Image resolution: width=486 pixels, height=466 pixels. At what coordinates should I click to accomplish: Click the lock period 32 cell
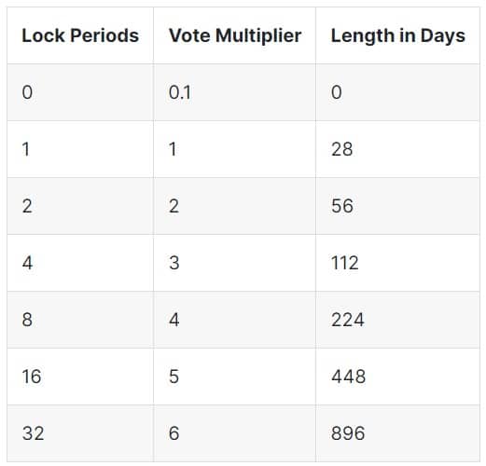tap(80, 433)
